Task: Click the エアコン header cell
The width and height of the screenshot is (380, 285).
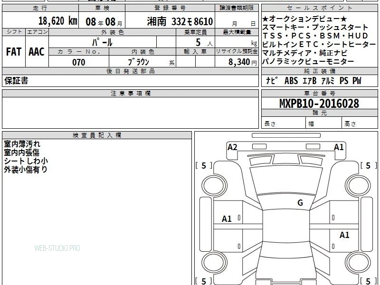Action: (x=37, y=32)
